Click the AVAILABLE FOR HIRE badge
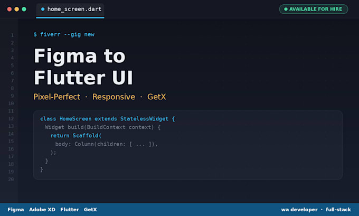The width and height of the screenshot is (359, 216). coord(314,9)
